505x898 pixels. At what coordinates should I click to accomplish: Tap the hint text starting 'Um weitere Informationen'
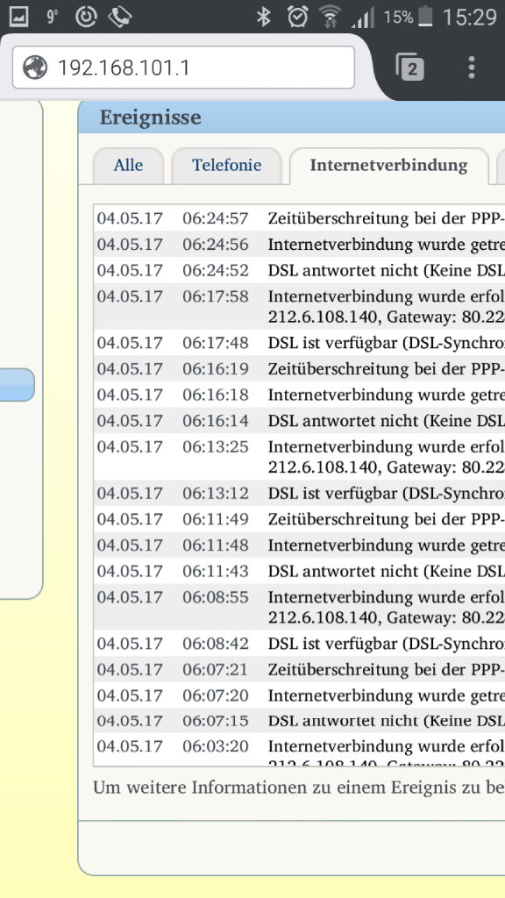click(x=299, y=788)
